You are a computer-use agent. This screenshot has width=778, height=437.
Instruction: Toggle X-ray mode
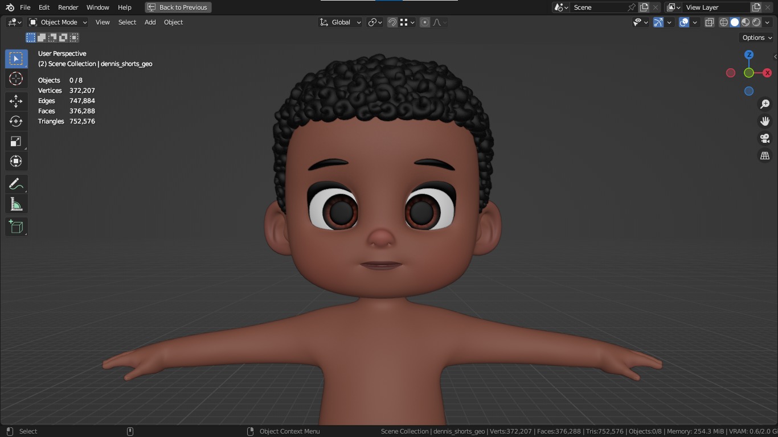click(710, 22)
